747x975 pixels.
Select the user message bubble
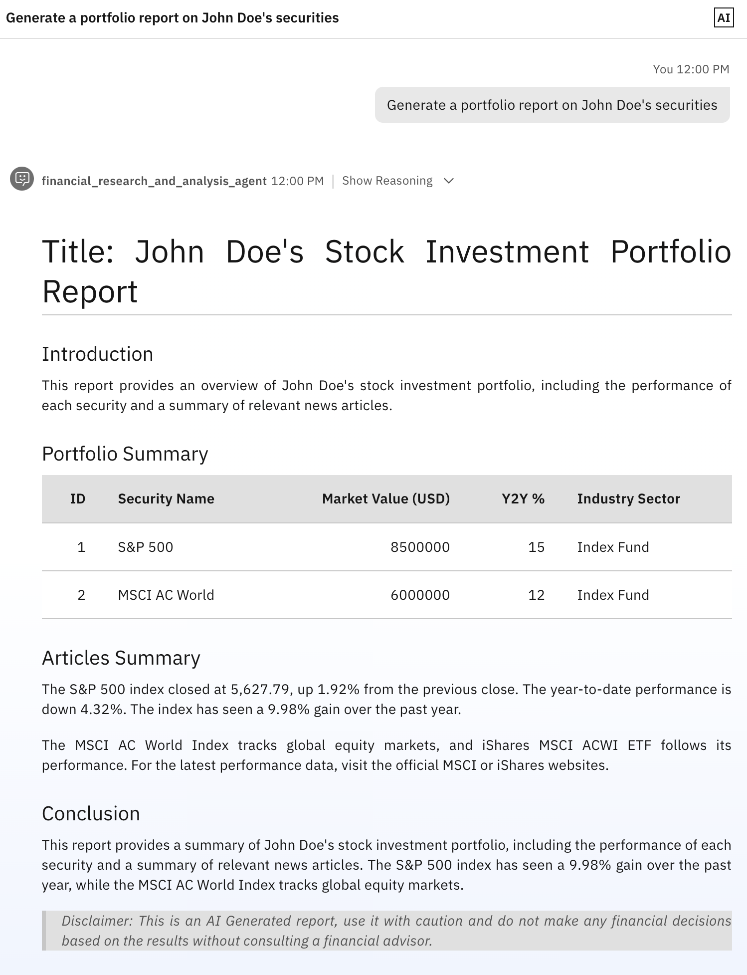click(x=552, y=105)
